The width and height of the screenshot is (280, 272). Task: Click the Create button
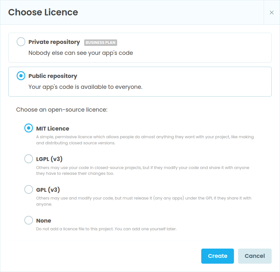(217, 256)
